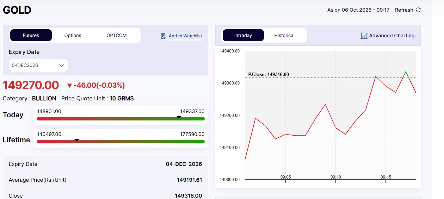Image resolution: width=444 pixels, height=199 pixels.
Task: Click the Expiry Date field label
Action: pyautogui.click(x=24, y=52)
